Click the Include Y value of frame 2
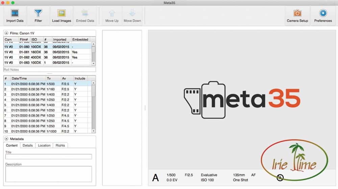Screen dimensions: 338x189 (x=75, y=89)
